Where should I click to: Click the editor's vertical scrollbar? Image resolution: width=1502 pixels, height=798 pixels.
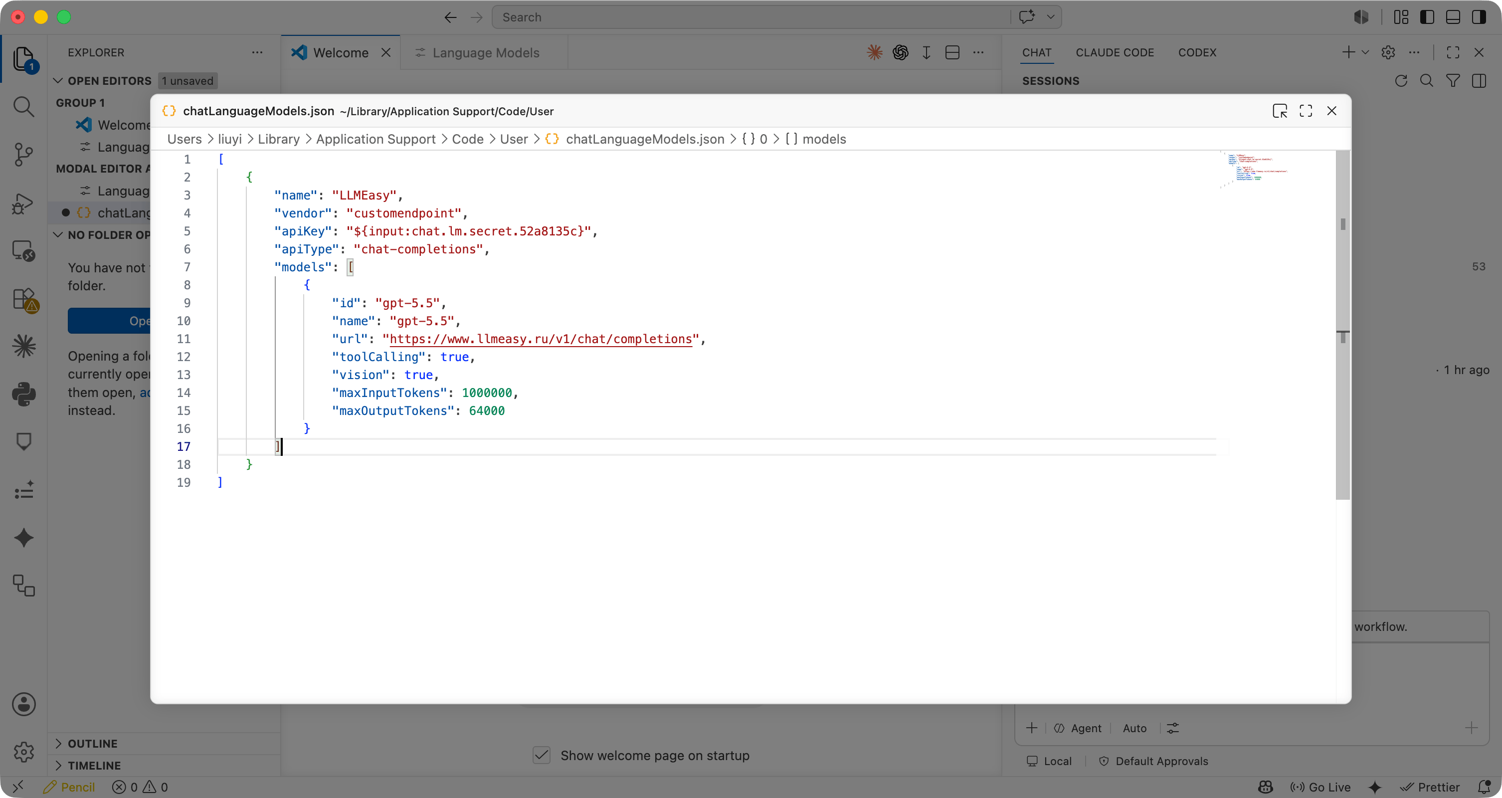tap(1343, 325)
